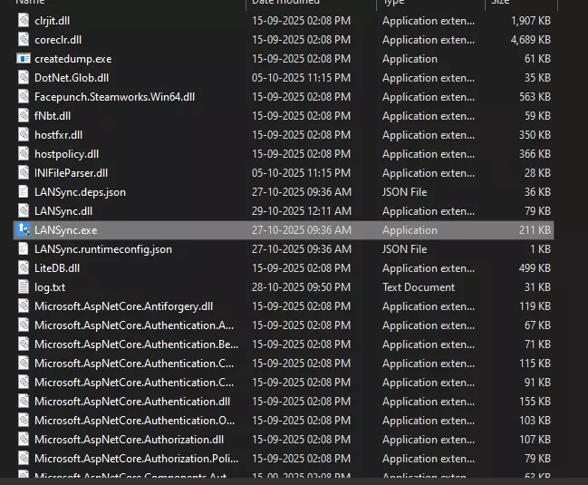Click modified date of DotNet.Glob.dll
This screenshot has width=588, height=485.
pos(301,78)
